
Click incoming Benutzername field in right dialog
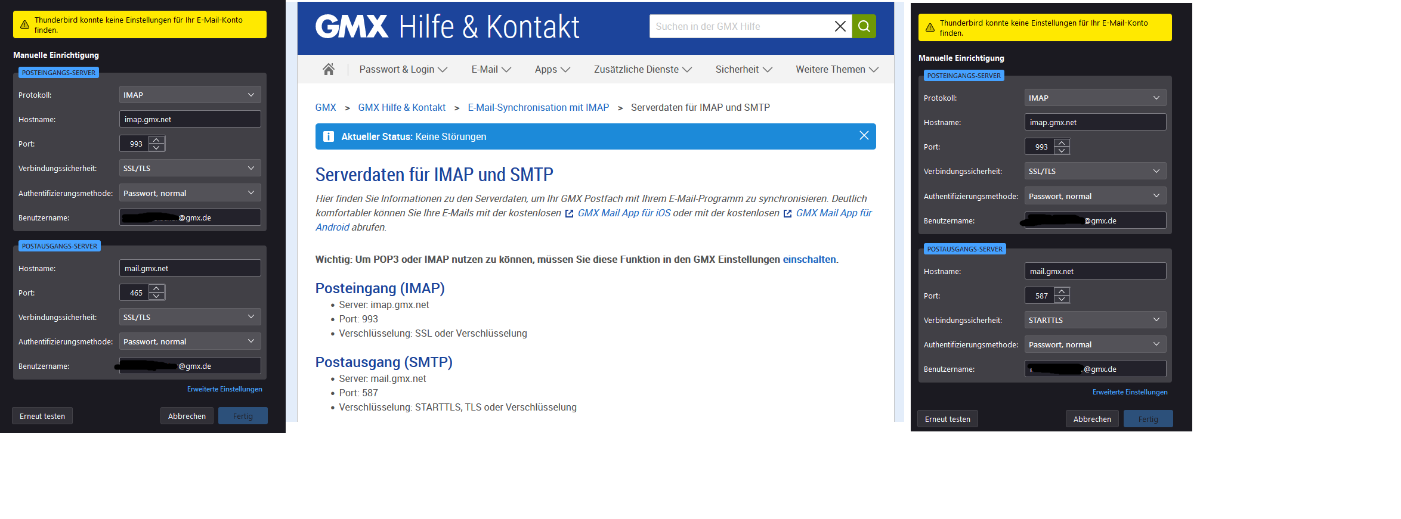(1096, 220)
